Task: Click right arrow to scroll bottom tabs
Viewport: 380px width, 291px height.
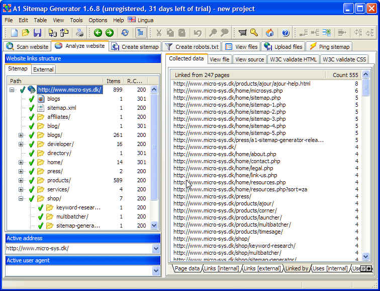Action: (x=369, y=268)
